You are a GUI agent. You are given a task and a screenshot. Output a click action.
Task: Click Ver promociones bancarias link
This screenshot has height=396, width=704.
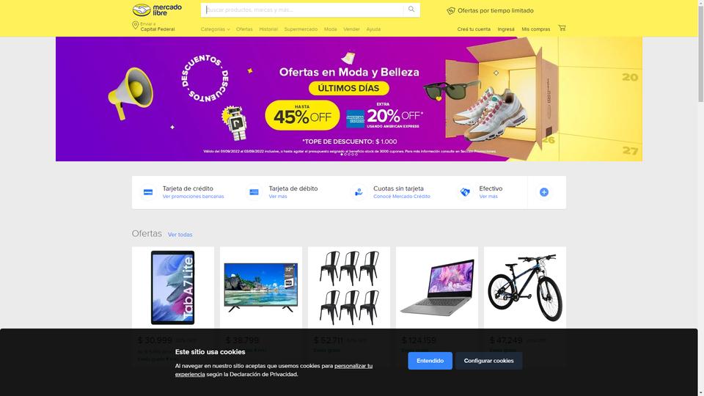193,197
